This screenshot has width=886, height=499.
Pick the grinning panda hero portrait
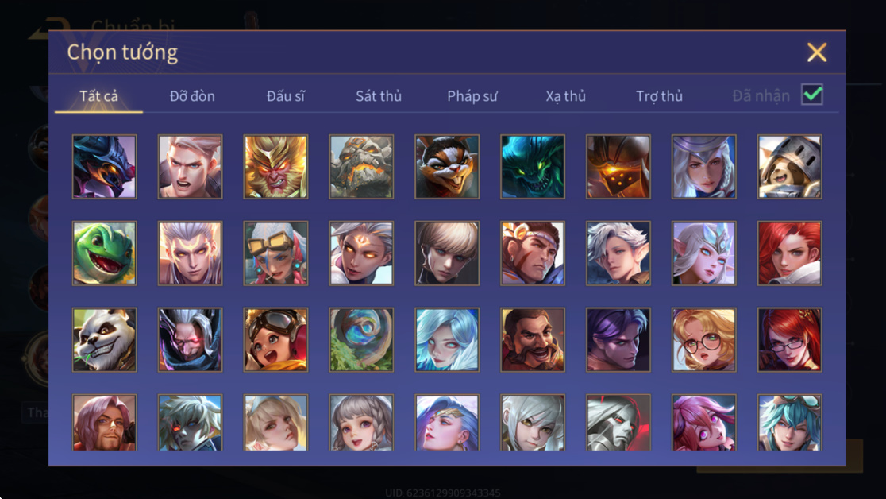tap(105, 339)
